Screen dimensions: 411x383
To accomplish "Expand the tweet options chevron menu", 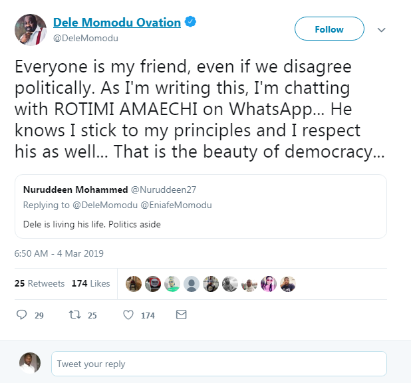I will click(x=382, y=30).
